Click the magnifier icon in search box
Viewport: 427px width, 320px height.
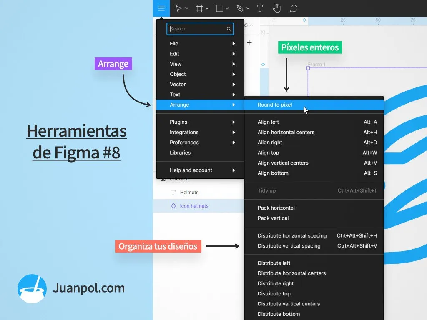(229, 29)
